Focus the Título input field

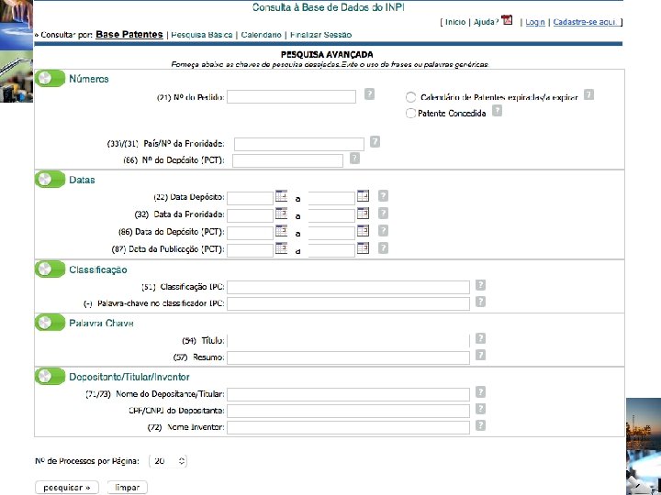click(x=348, y=341)
